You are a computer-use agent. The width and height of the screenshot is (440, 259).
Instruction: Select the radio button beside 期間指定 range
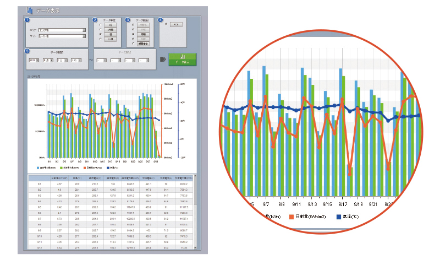click(133, 44)
